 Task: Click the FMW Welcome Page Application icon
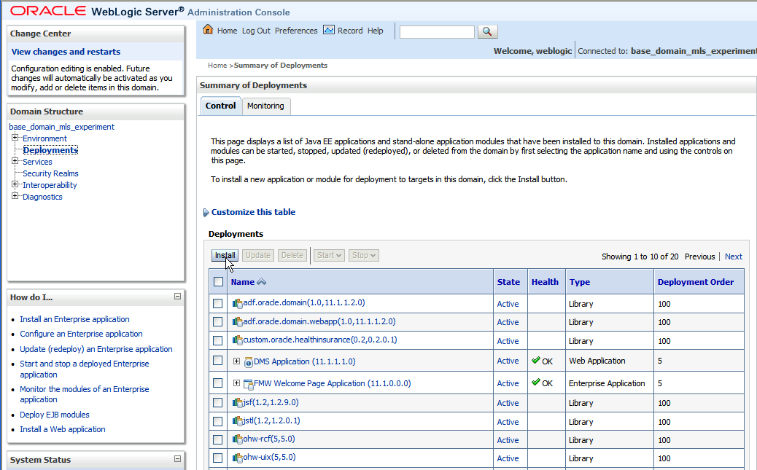click(249, 384)
